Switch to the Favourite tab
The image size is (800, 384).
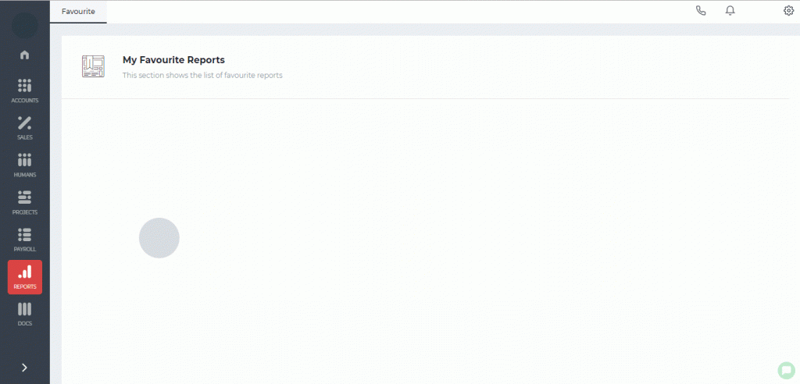pos(78,11)
